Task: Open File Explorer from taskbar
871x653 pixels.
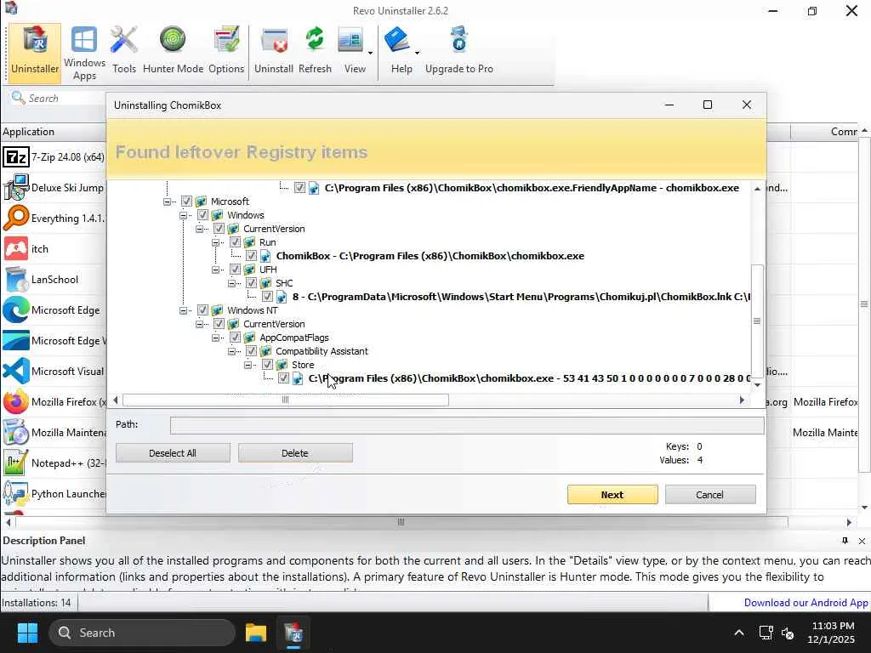Action: 256,633
